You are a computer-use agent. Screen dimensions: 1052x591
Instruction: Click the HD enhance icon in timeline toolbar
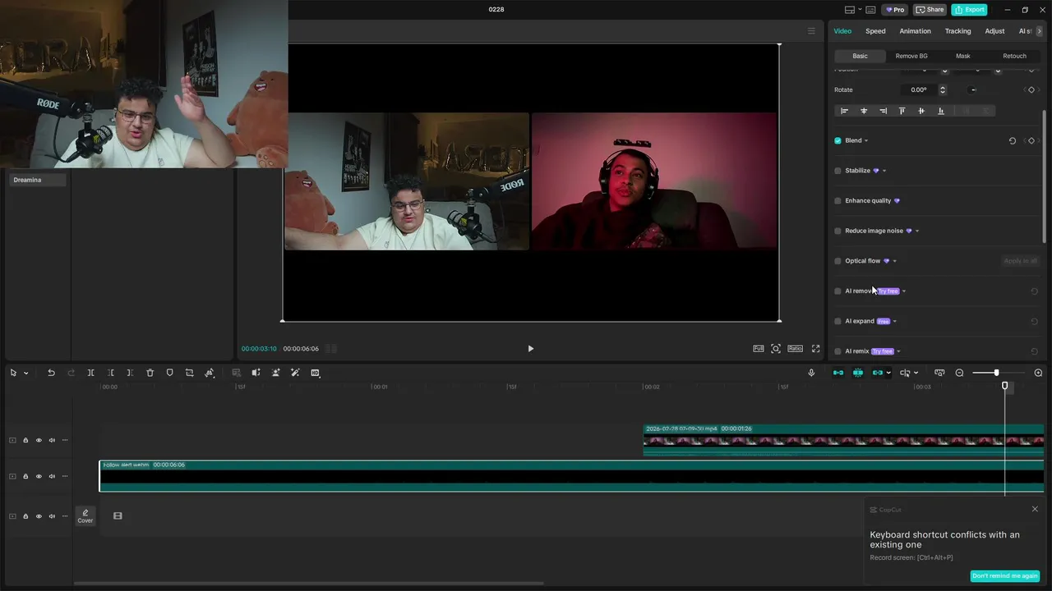click(315, 373)
